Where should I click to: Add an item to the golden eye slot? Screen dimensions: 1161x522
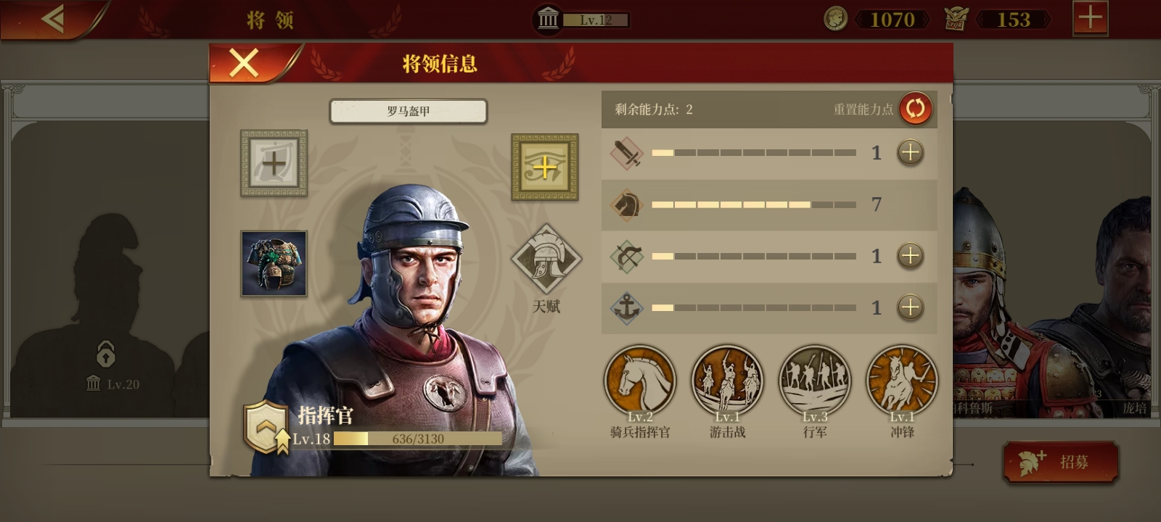point(544,167)
